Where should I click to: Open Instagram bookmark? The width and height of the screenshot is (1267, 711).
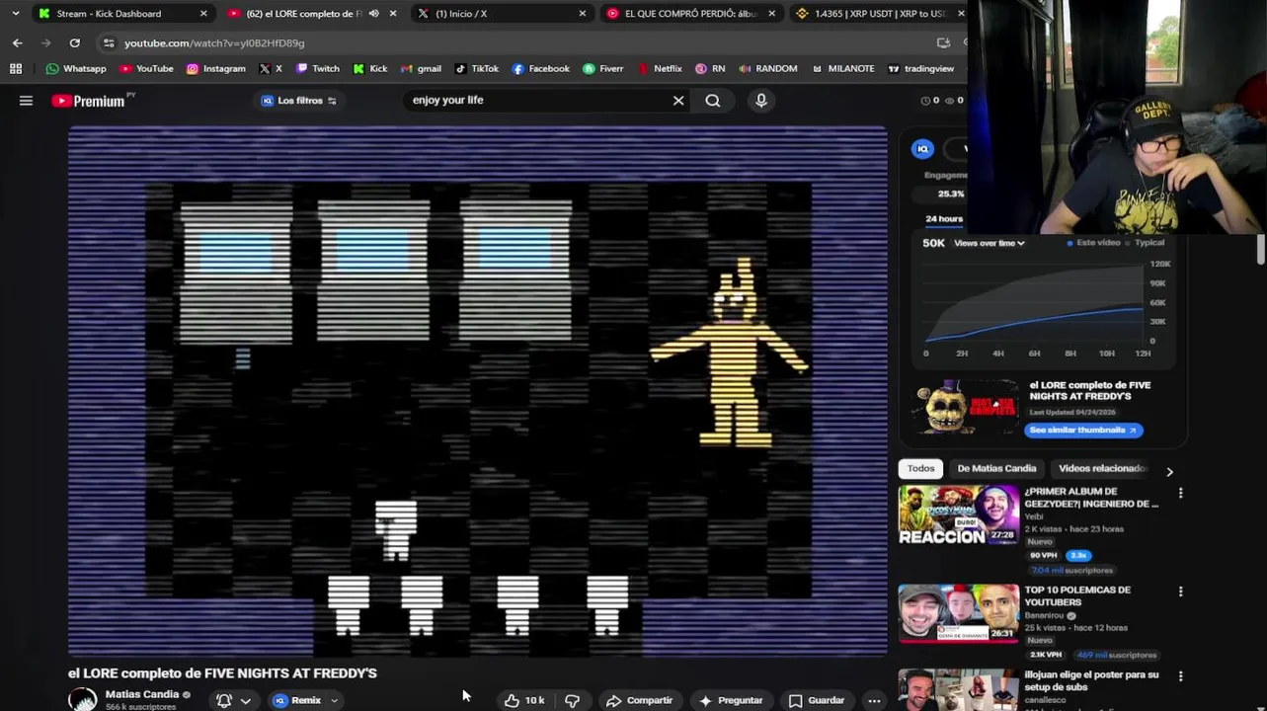pyautogui.click(x=215, y=68)
